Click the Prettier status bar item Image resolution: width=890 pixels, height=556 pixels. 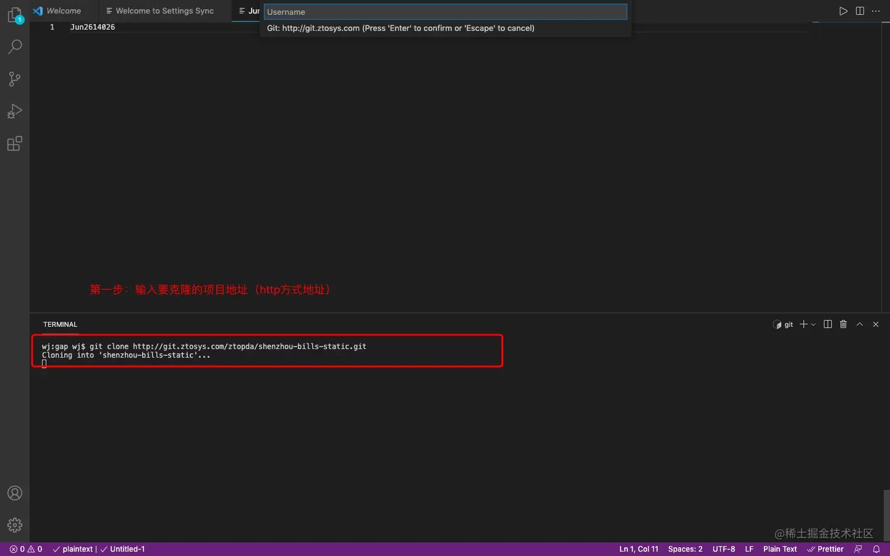825,549
